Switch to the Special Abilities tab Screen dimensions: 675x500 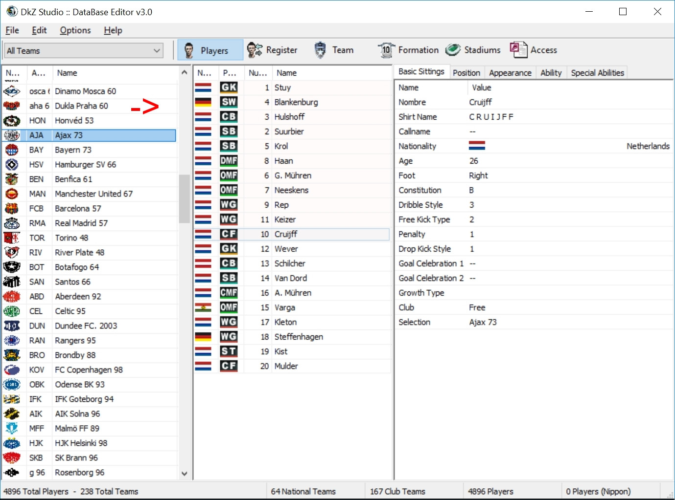click(x=598, y=73)
